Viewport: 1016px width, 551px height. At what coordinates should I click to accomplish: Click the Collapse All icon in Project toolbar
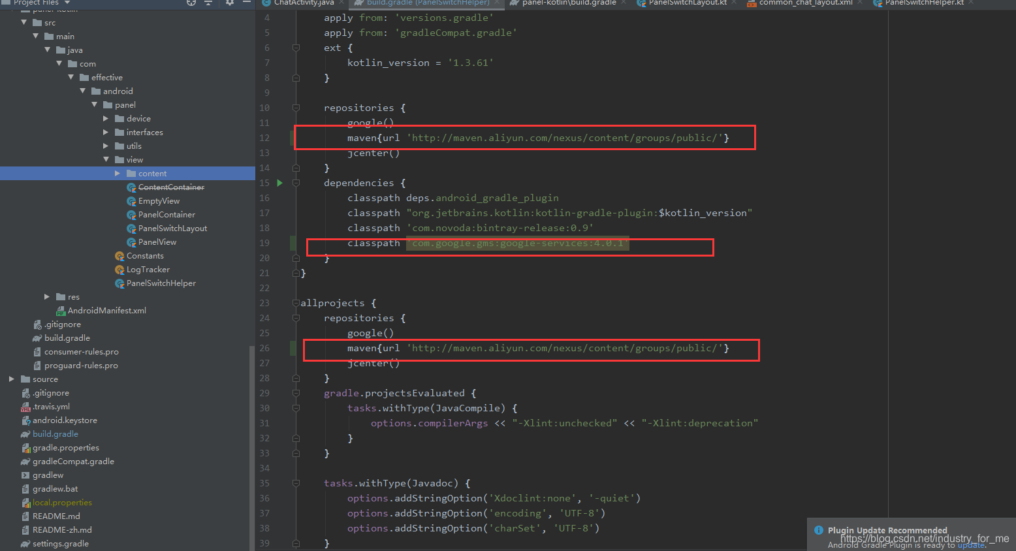tap(208, 3)
